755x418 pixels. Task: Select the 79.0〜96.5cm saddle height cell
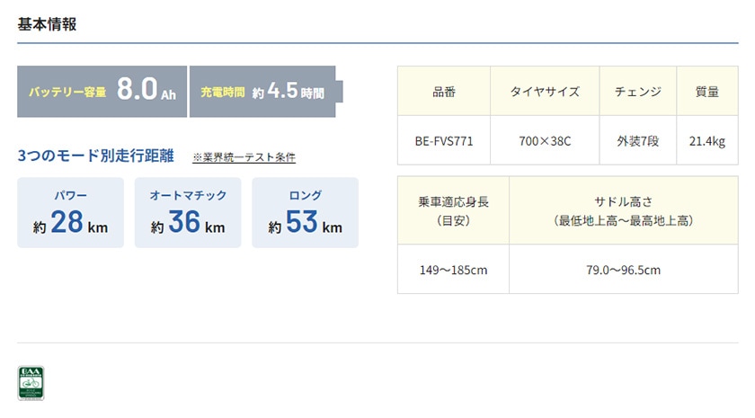click(624, 269)
